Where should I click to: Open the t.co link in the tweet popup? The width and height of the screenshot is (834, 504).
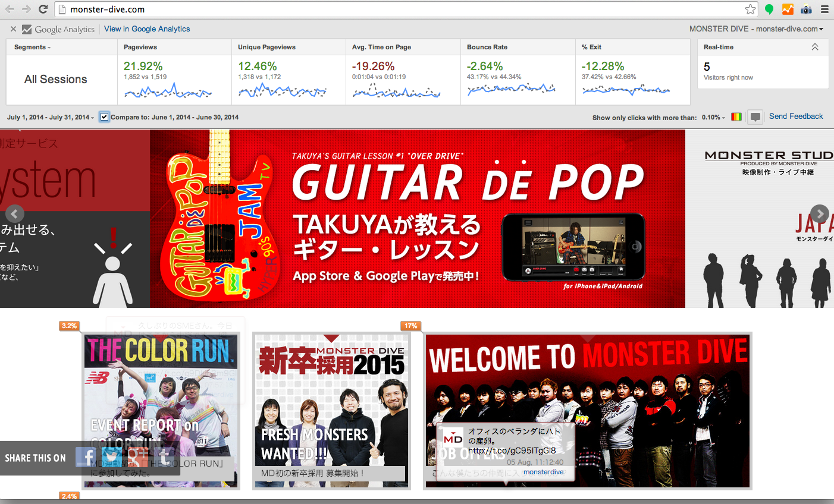512,451
